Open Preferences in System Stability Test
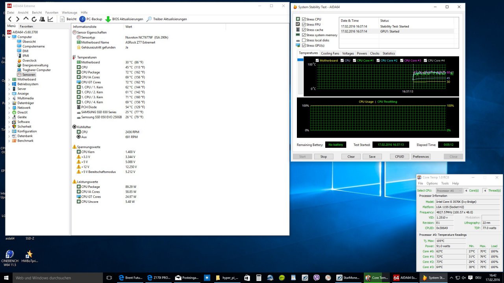The width and height of the screenshot is (504, 283). point(421,156)
